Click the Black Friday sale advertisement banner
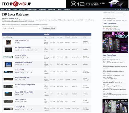Screen dimensions: 129x113 click(115, 42)
